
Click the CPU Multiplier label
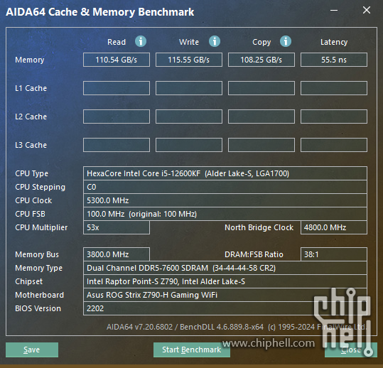tap(41, 227)
